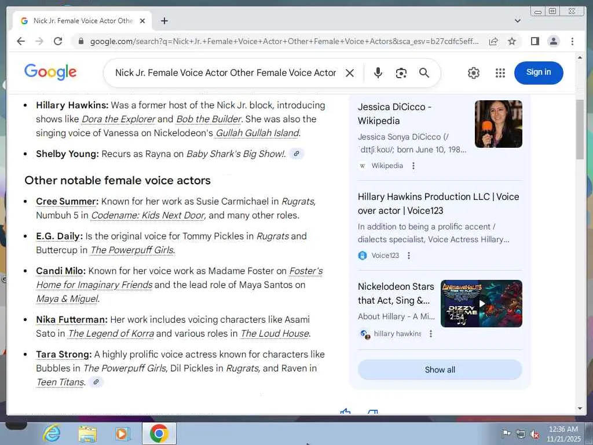Viewport: 593px width, 445px height.
Task: Search by image with Lens icon
Action: (x=401, y=72)
